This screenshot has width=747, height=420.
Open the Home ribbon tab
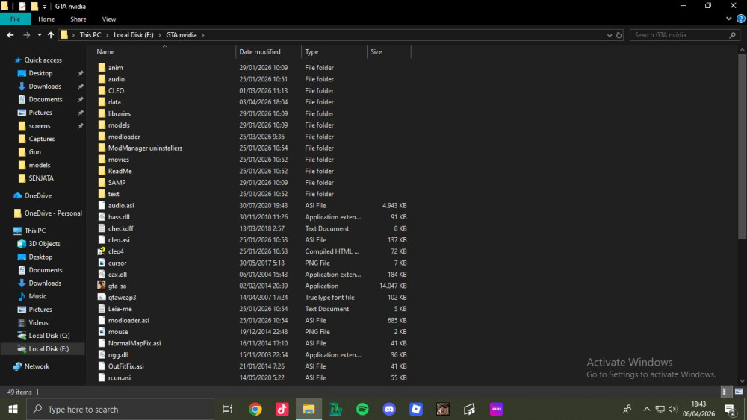pyautogui.click(x=46, y=19)
